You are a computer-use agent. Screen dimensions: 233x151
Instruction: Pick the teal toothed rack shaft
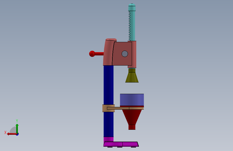pyautogui.click(x=132, y=26)
